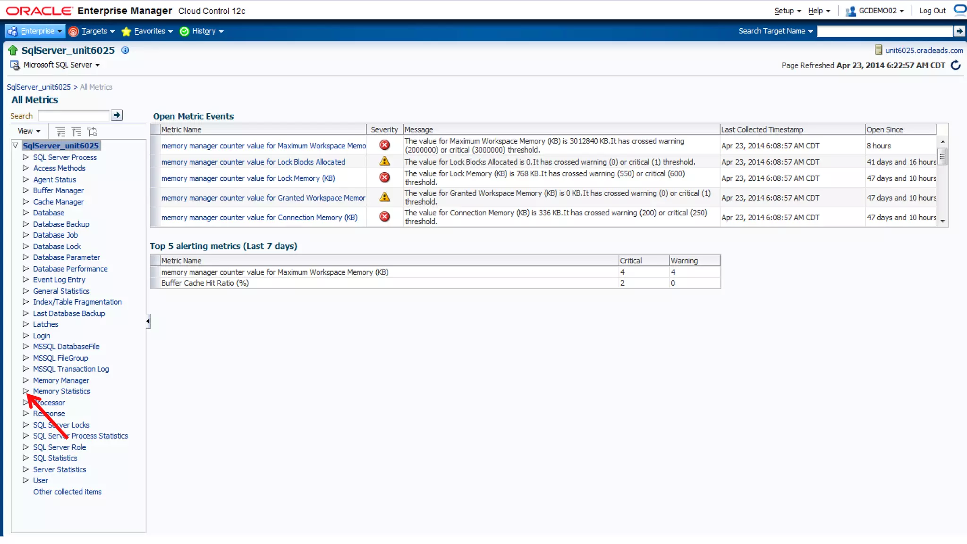Click SqlServer_unit6025 breadcrumb link

pyautogui.click(x=39, y=87)
